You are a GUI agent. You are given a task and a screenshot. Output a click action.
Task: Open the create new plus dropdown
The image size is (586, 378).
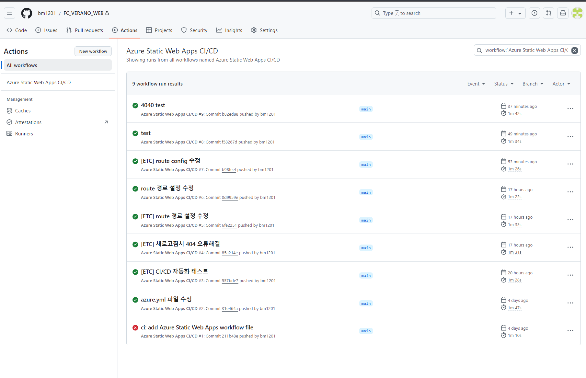(515, 13)
